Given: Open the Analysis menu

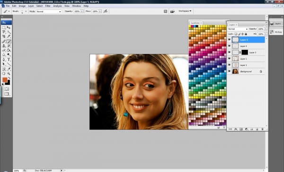Looking at the screenshot, I should [x=57, y=6].
